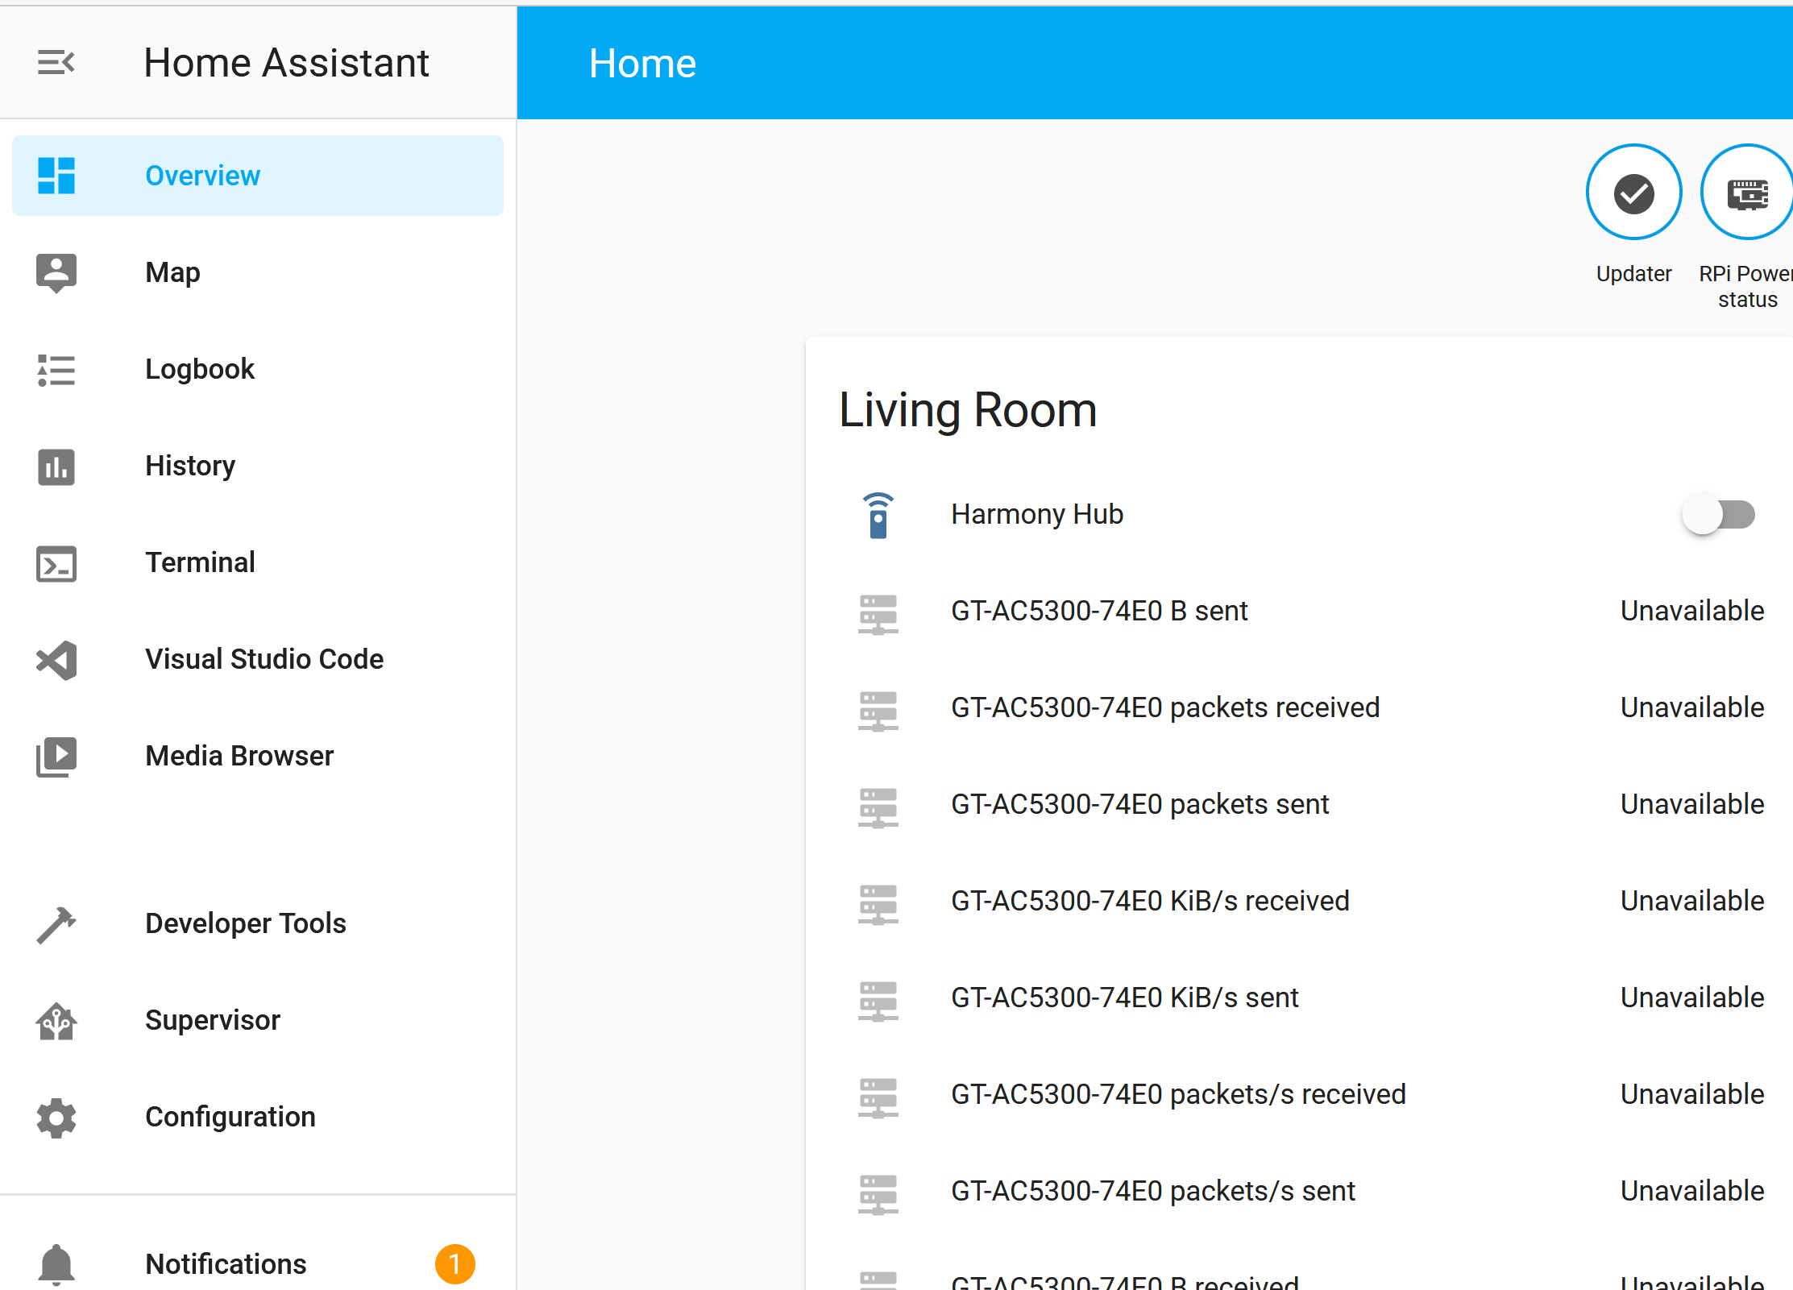Viewport: 1793px width, 1290px height.
Task: Click the Configuration gear icon
Action: click(x=56, y=1118)
